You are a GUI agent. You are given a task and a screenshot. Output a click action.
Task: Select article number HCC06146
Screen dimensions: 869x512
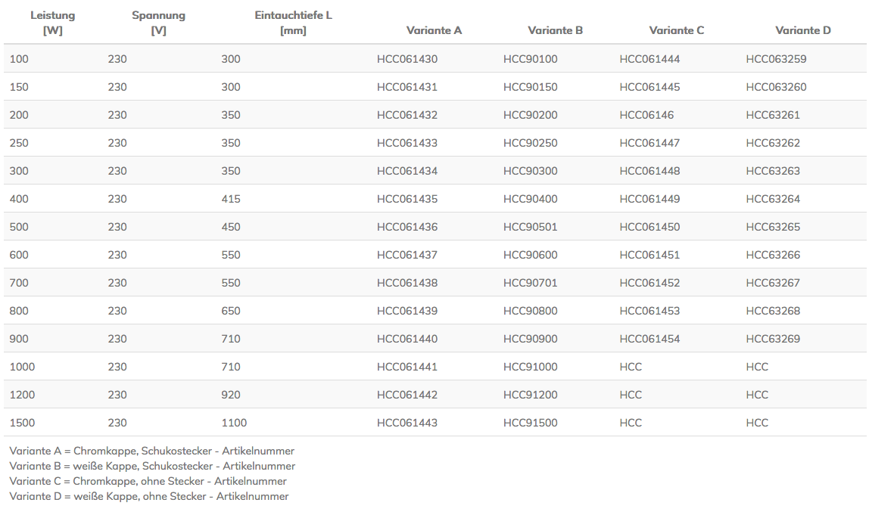(x=646, y=115)
